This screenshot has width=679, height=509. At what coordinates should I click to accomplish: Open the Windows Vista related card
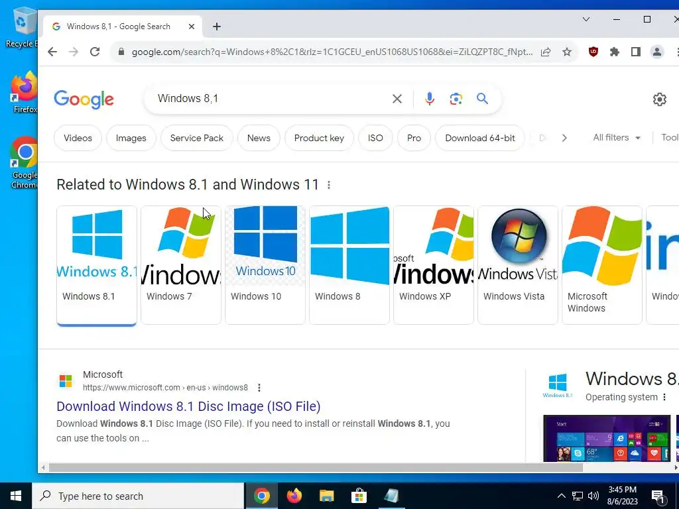(518, 265)
